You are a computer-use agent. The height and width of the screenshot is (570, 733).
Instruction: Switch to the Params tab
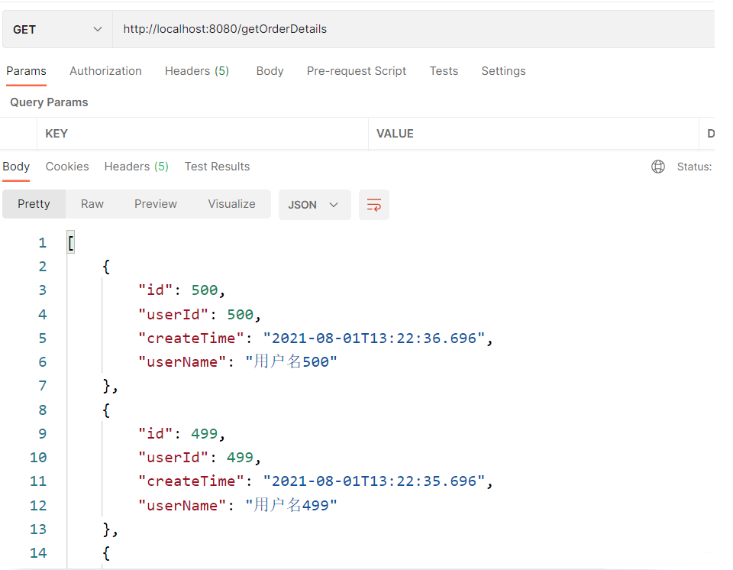tap(26, 71)
